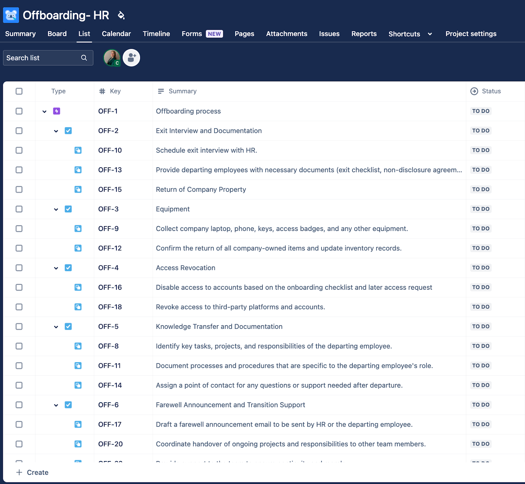Click the add people icon

[x=131, y=57]
